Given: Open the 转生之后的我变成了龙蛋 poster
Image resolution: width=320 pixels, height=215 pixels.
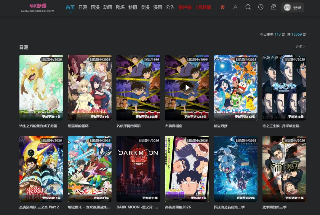Looking at the screenshot, I should pyautogui.click(x=41, y=87).
